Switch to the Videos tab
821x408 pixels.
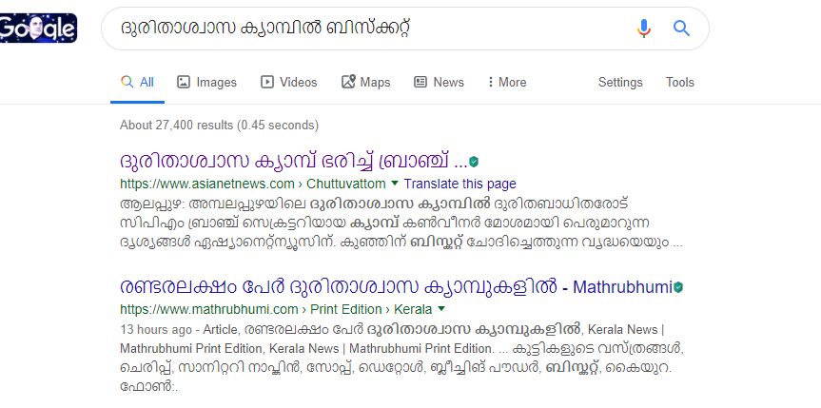pos(289,82)
